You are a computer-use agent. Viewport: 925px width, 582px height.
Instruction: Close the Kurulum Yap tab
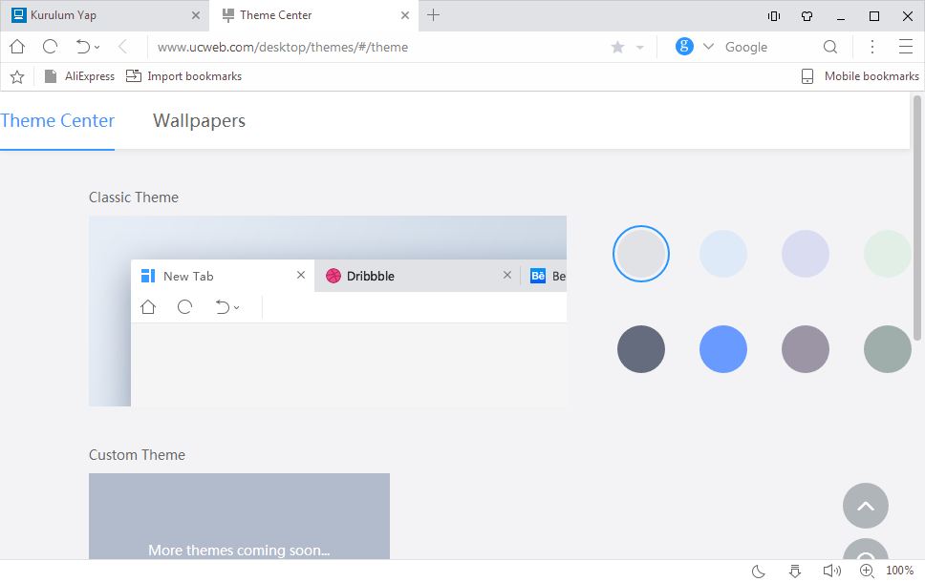196,15
